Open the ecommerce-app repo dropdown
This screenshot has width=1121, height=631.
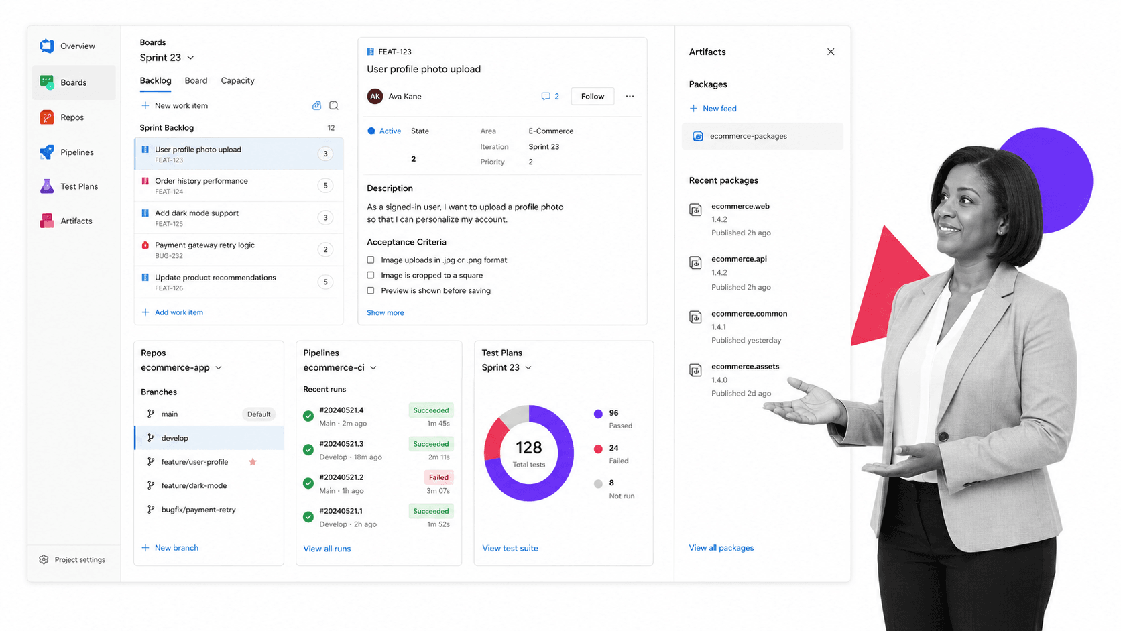(219, 368)
